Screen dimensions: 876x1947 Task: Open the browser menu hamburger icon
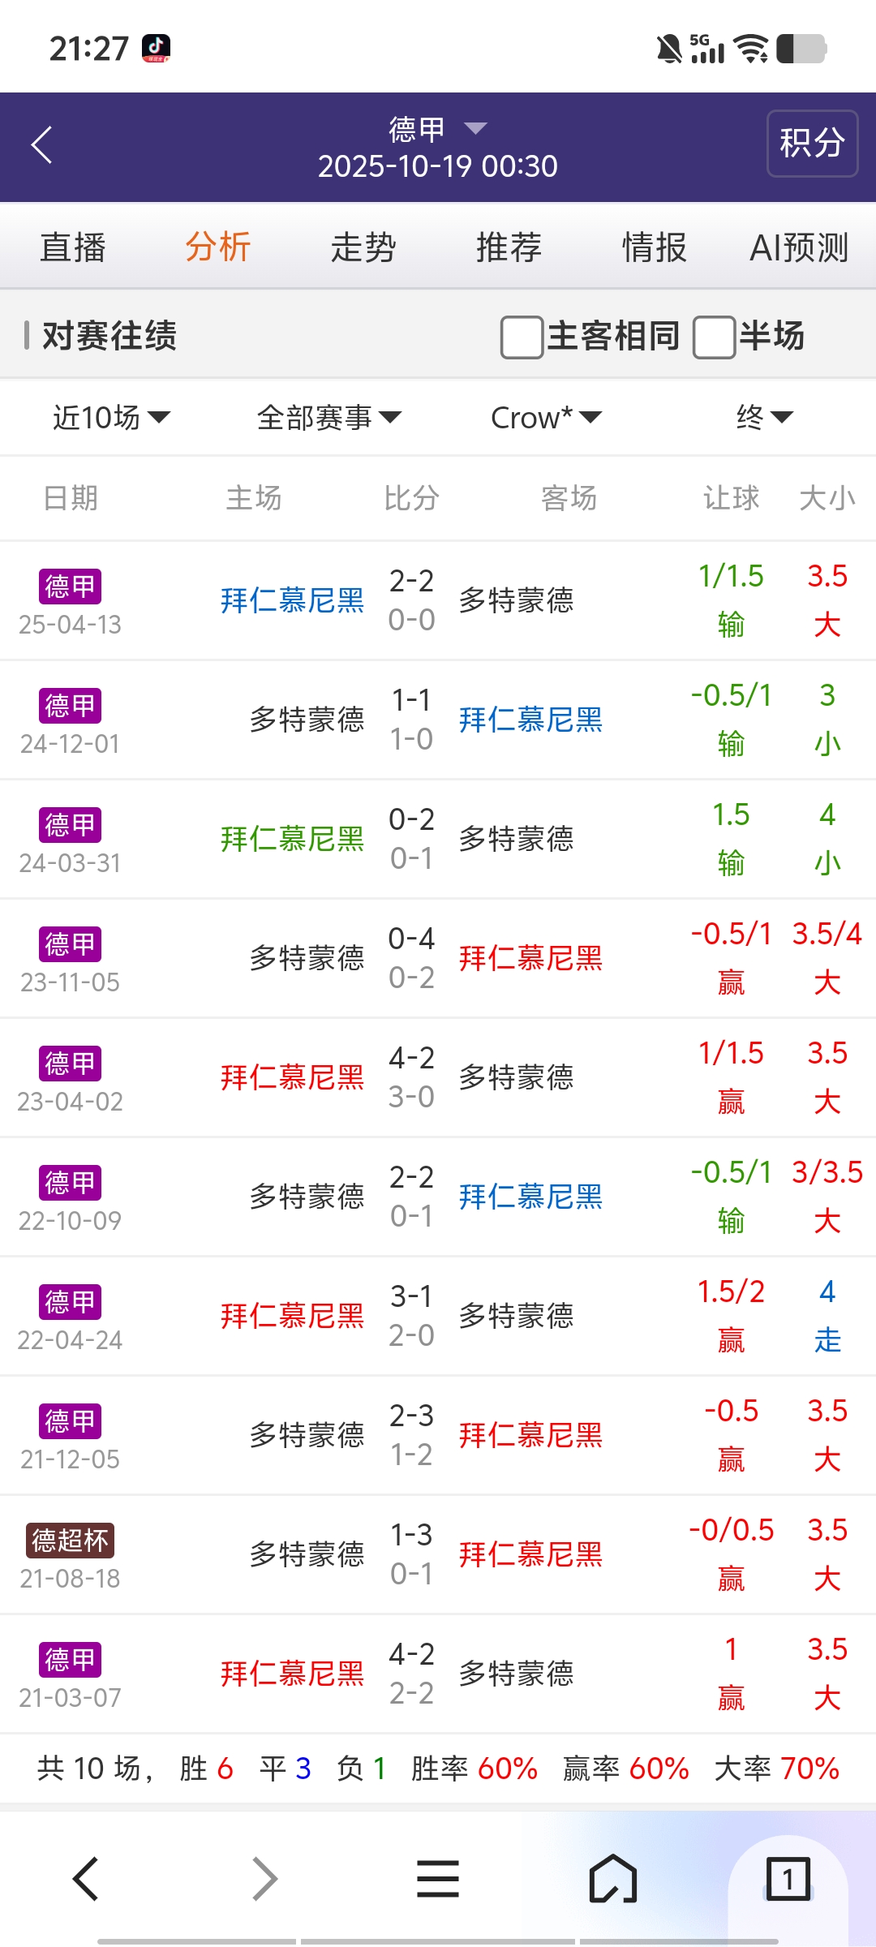coord(438,1879)
